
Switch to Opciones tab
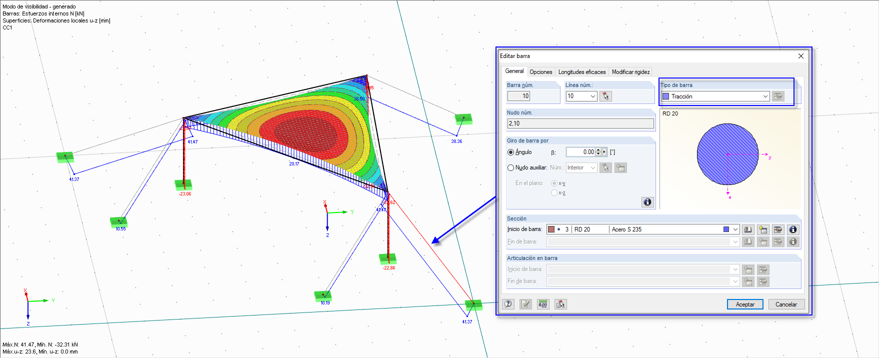tap(541, 72)
